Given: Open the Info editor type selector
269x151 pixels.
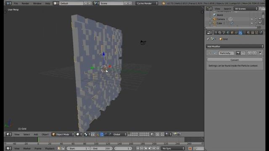Looking at the screenshot, I should coord(8,3).
